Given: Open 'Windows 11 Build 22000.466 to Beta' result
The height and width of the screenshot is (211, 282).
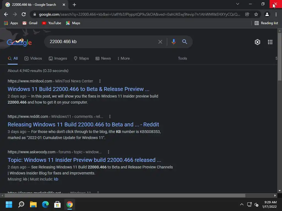Looking at the screenshot, I should click(x=78, y=89).
